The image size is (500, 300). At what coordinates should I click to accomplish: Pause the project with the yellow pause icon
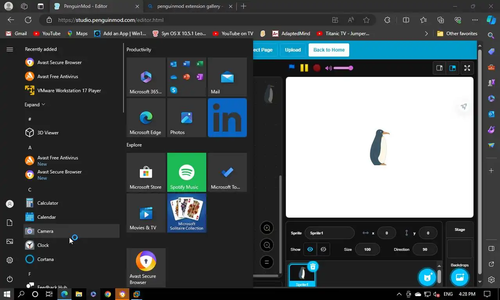pyautogui.click(x=304, y=68)
